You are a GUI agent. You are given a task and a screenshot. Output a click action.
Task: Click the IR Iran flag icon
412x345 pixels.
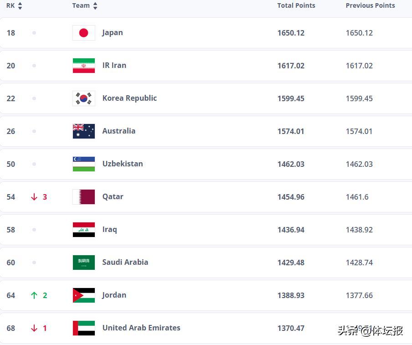coord(84,66)
